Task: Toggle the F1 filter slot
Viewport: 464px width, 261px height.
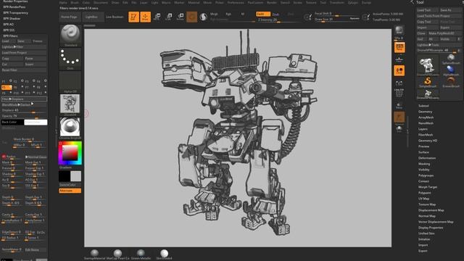Action: (x=7, y=81)
